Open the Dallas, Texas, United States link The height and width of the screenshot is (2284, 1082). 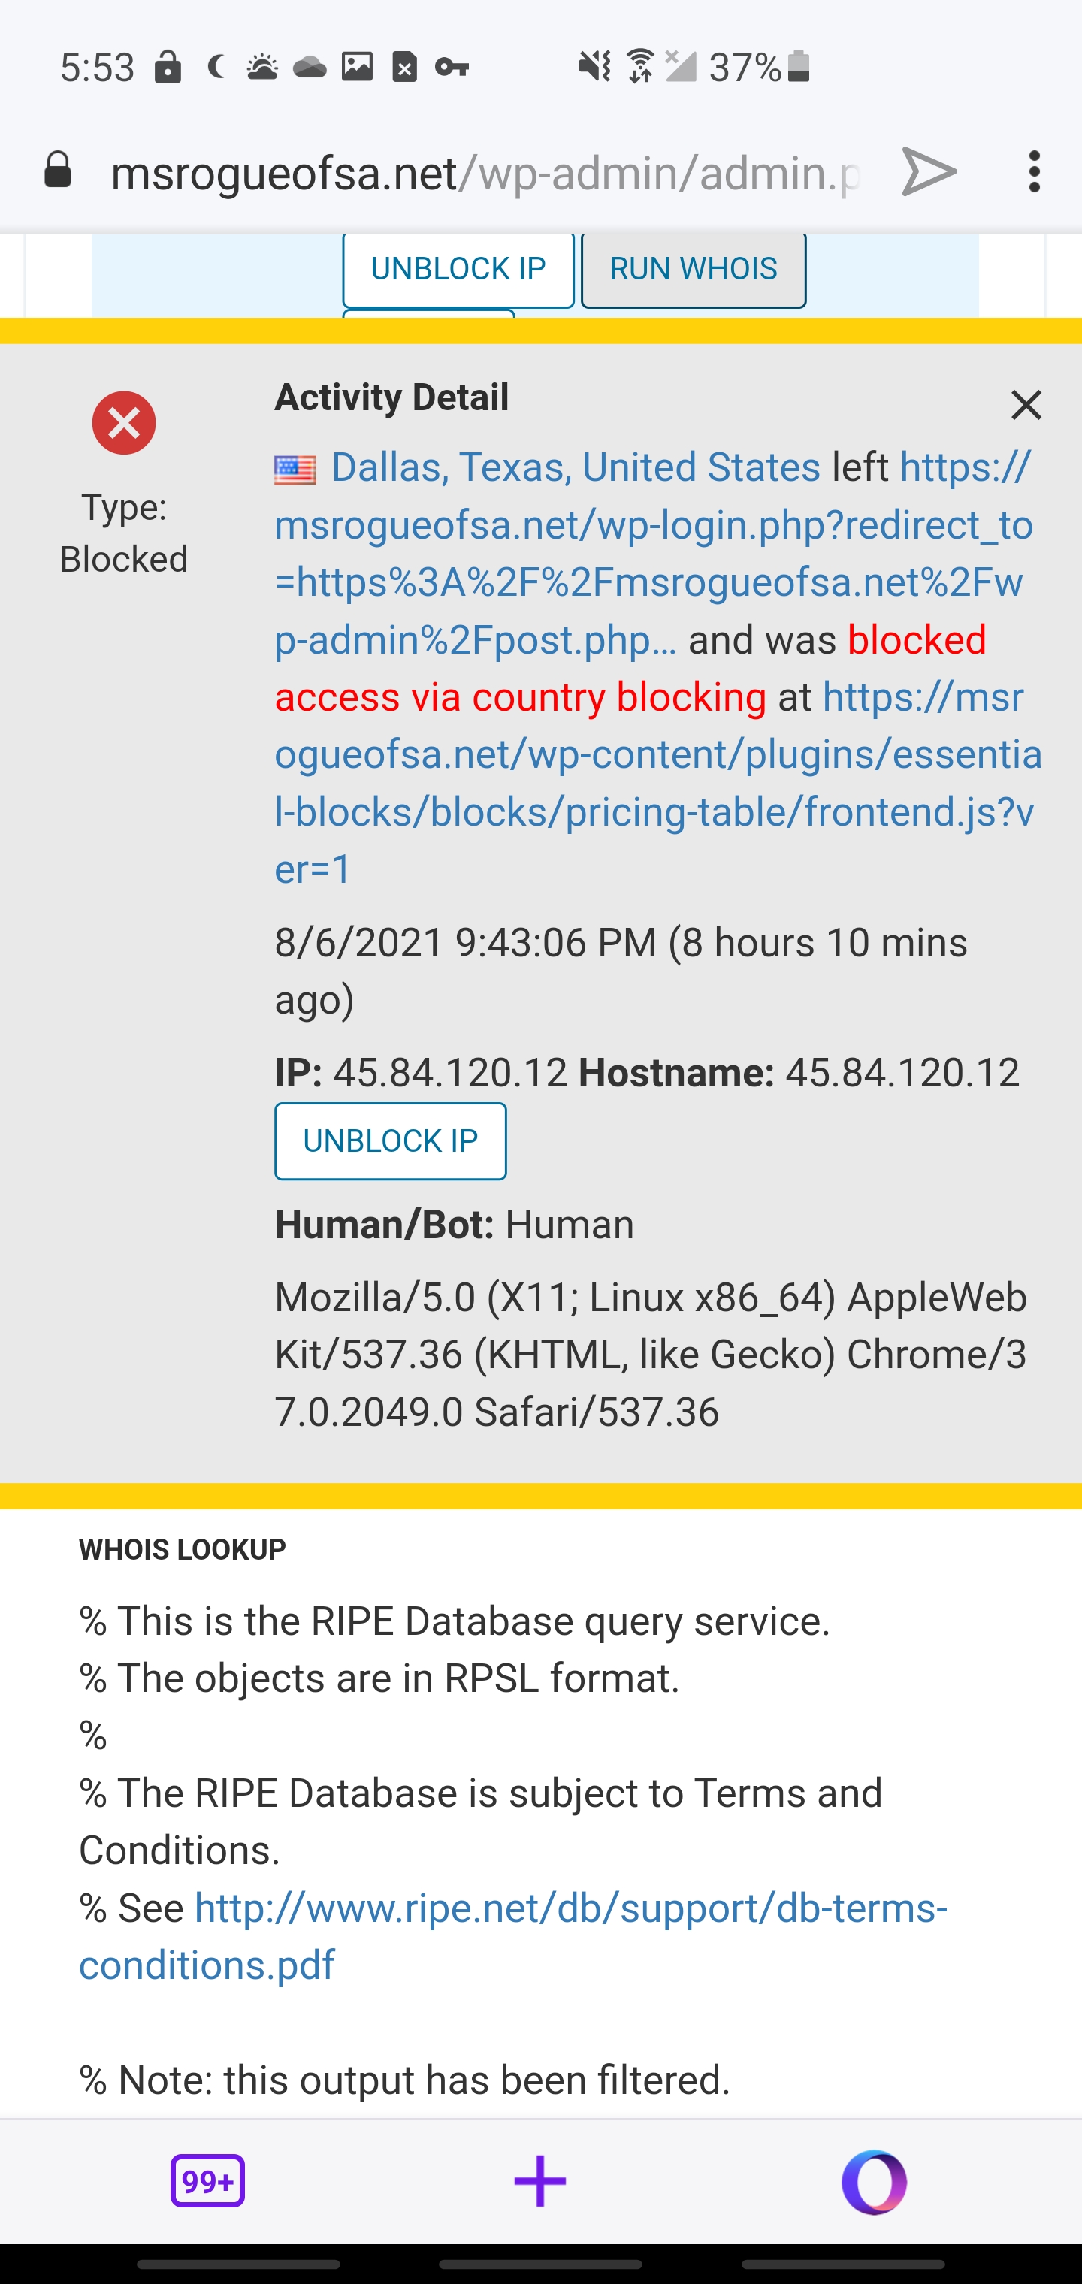[x=576, y=467]
